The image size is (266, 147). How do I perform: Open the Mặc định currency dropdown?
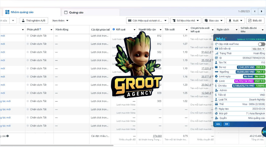tap(258, 49)
